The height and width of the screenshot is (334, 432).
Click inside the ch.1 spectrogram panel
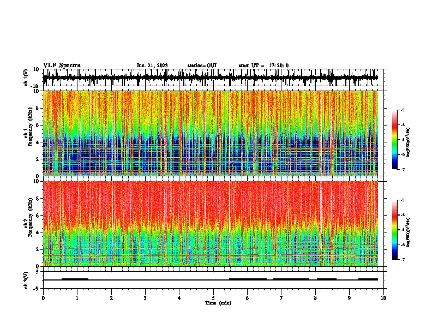point(211,133)
